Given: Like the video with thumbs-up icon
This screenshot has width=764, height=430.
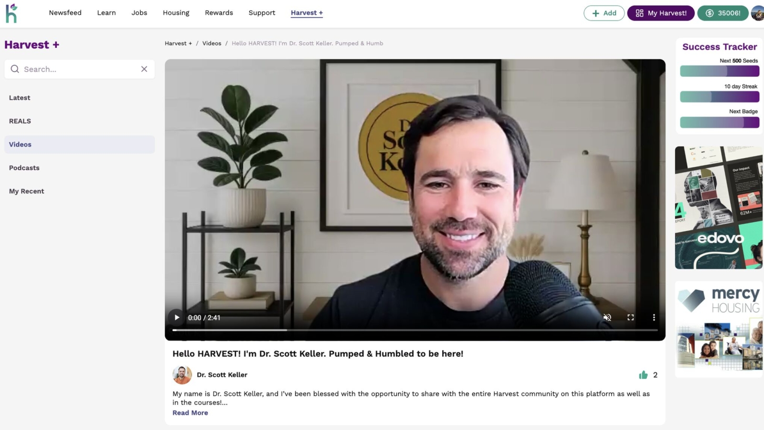Looking at the screenshot, I should tap(643, 375).
